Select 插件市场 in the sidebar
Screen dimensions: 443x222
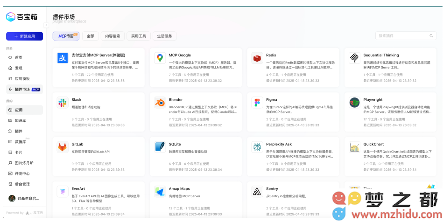[x=25, y=89]
